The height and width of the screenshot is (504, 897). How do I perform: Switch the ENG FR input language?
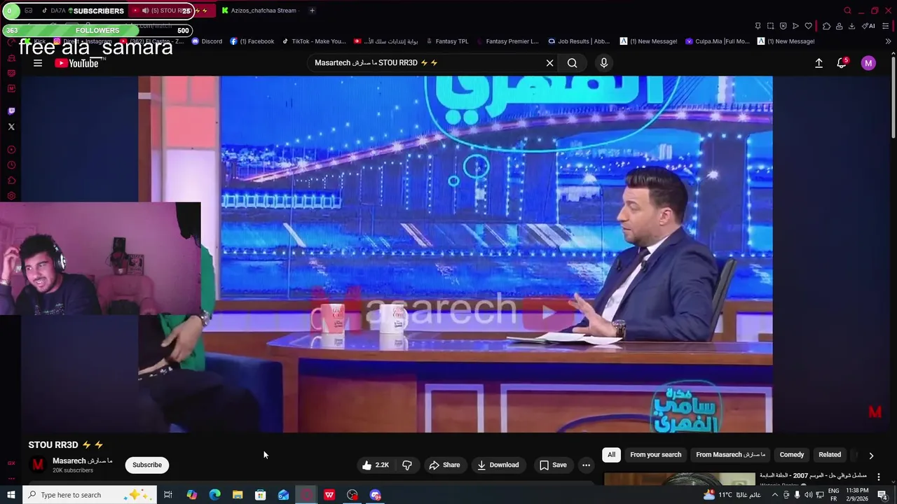[834, 495]
